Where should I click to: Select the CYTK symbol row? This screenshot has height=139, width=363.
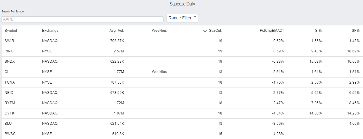pos(181,113)
